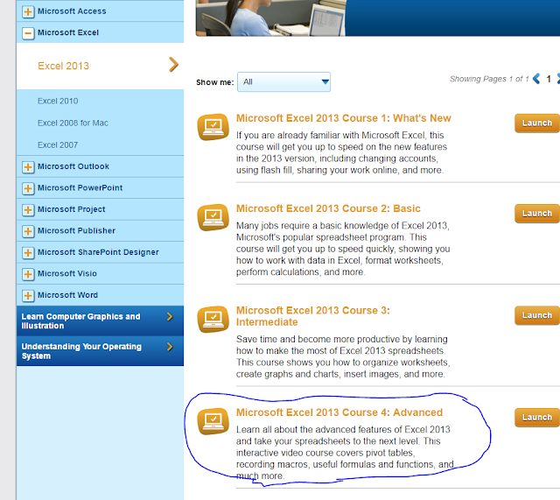Viewport: 560px width, 500px height.
Task: Expand Microsoft Outlook plus icon
Action: (28, 167)
